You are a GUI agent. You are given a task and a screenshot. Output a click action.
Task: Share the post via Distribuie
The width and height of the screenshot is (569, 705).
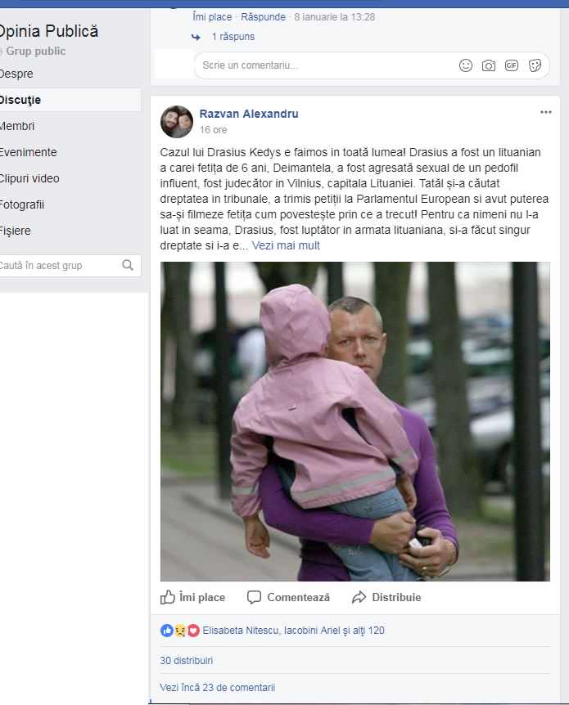click(x=386, y=597)
